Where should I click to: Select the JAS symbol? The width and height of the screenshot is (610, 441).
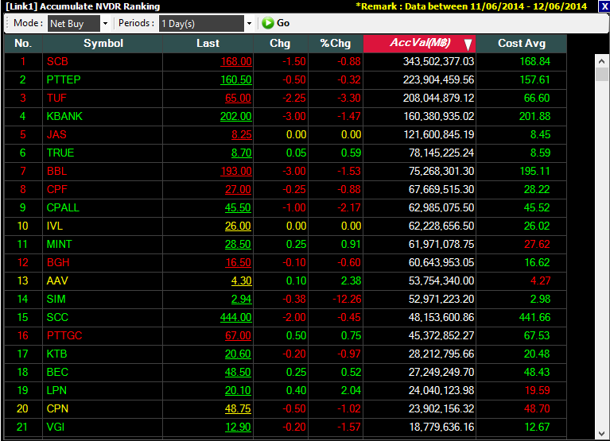56,134
